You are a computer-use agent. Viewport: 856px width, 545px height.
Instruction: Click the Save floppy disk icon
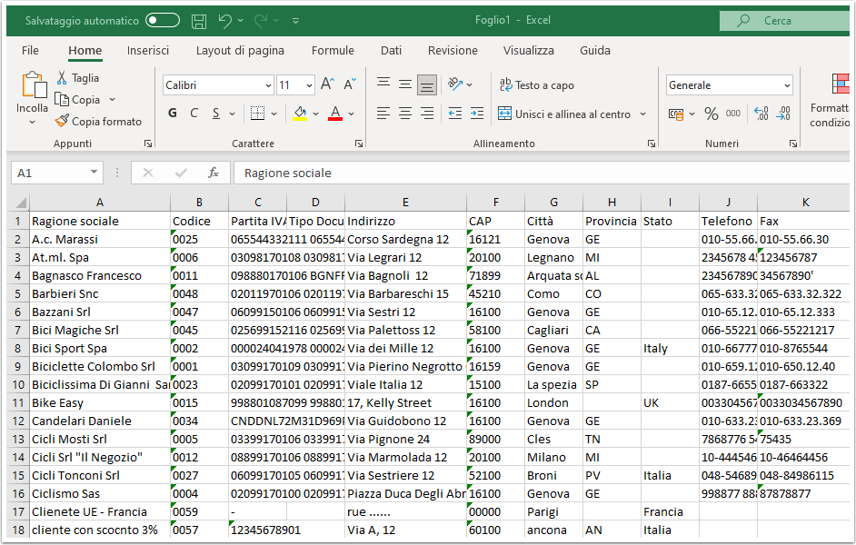199,21
